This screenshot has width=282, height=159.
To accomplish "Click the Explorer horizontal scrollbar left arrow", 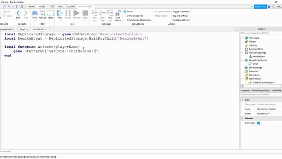I will click(x=242, y=86).
